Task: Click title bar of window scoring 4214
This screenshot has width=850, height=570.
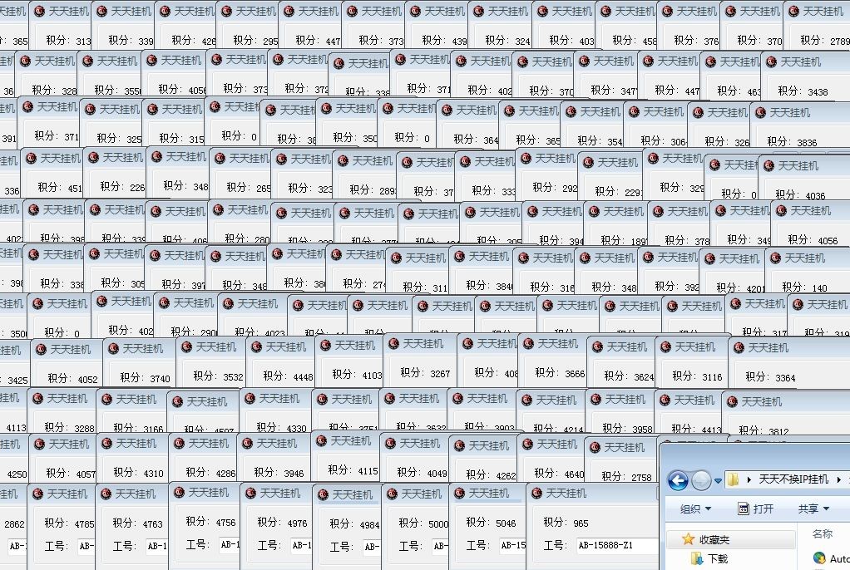Action: pyautogui.click(x=551, y=400)
